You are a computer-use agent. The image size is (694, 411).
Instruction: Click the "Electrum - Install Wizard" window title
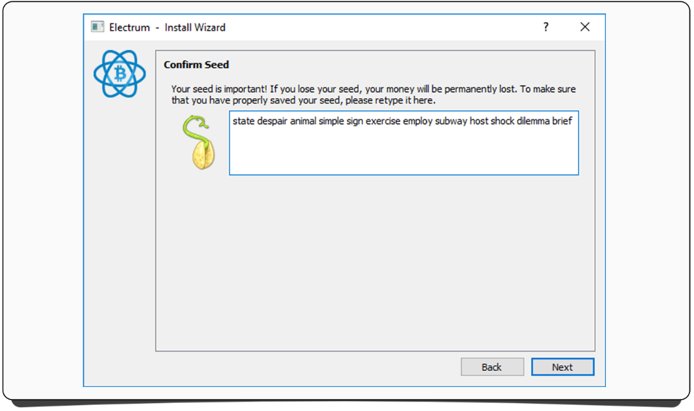(167, 27)
